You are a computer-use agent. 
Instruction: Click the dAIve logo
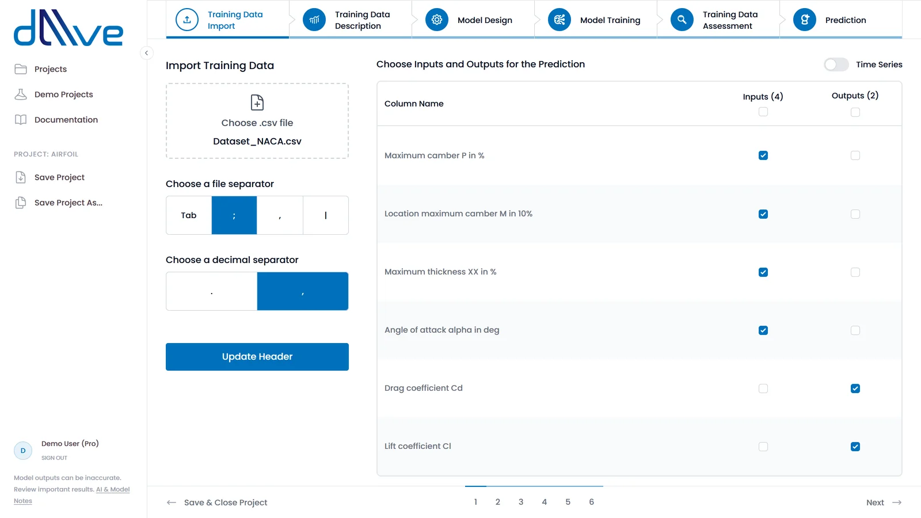[x=68, y=28]
